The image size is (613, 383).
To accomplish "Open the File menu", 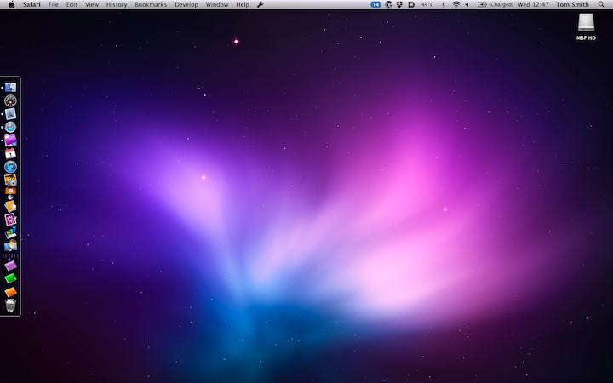I will click(x=53, y=5).
